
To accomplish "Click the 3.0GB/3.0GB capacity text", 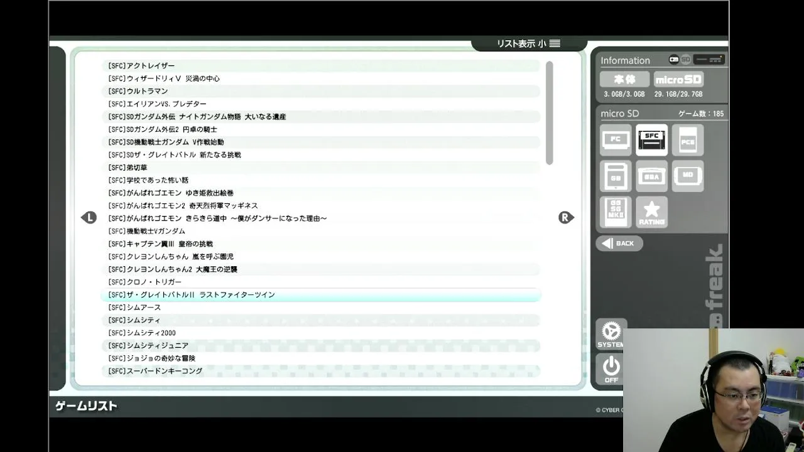I will 624,94.
